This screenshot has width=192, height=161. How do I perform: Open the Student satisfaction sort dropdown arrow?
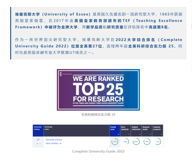[x=140, y=134]
